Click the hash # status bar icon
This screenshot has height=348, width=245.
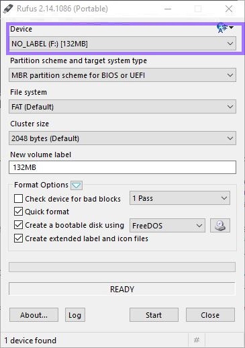pos(197,340)
